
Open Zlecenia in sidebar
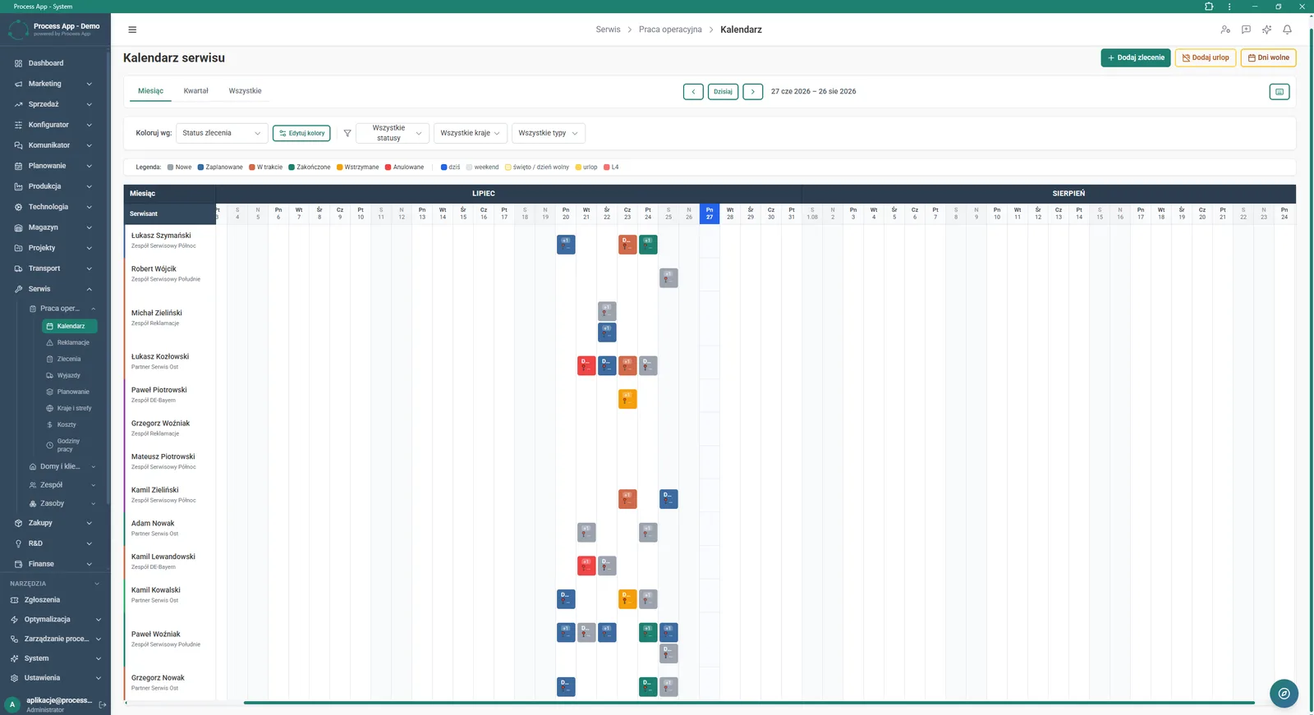[69, 359]
